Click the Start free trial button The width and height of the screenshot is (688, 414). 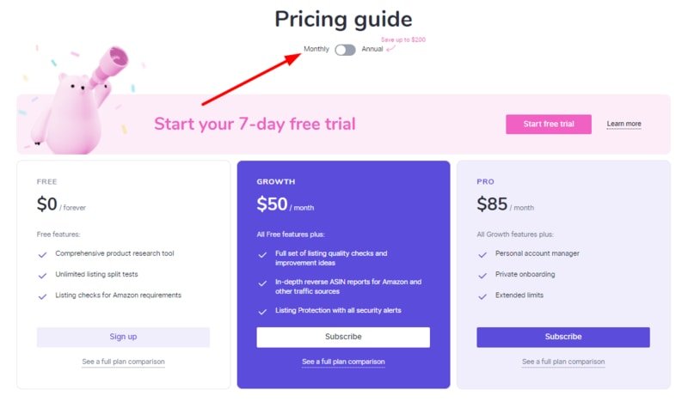(x=549, y=124)
